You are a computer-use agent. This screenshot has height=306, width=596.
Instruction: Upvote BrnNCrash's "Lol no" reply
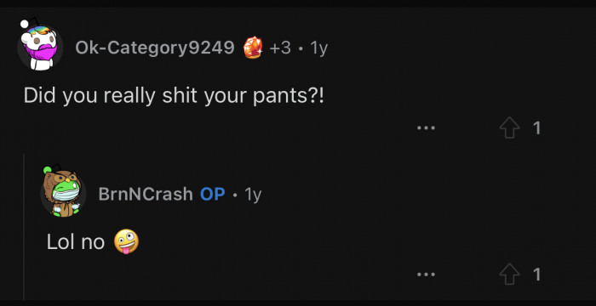point(509,274)
